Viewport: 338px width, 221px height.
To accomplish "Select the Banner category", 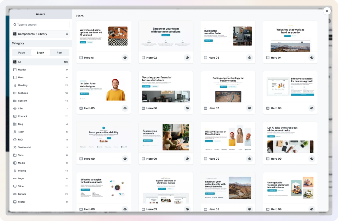I will [22, 194].
